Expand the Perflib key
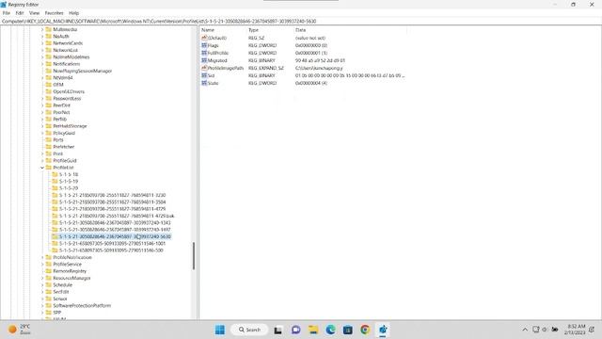602x339 pixels. (x=42, y=120)
